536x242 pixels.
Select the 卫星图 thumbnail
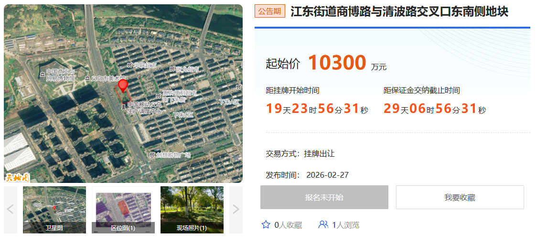(x=54, y=210)
